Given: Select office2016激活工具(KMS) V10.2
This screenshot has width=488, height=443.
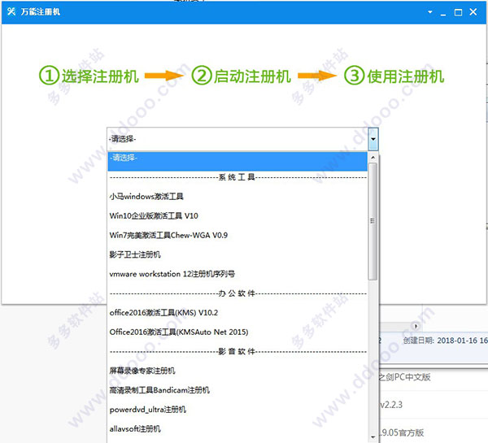Looking at the screenshot, I should [237, 313].
